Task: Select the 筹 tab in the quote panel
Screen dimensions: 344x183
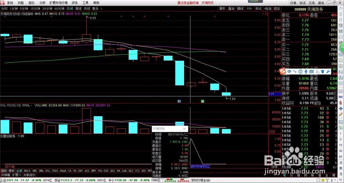Action: point(334,175)
